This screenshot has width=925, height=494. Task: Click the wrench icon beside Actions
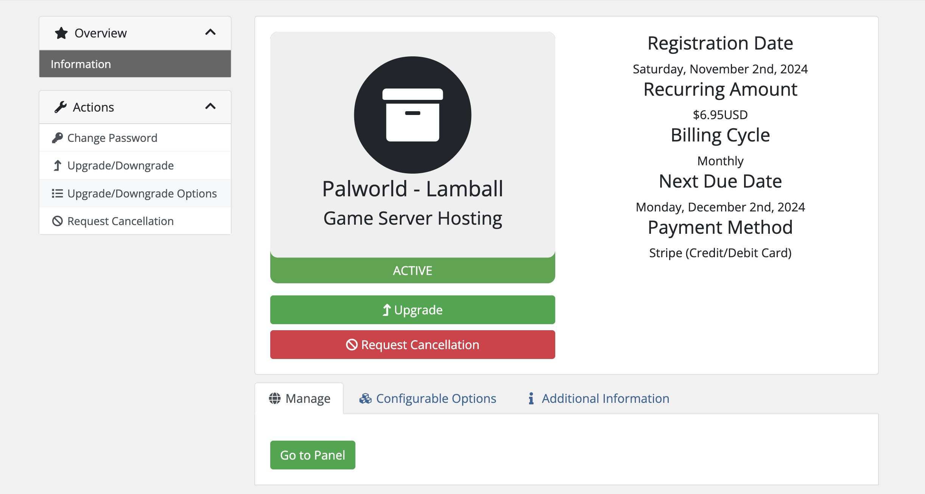pyautogui.click(x=60, y=107)
